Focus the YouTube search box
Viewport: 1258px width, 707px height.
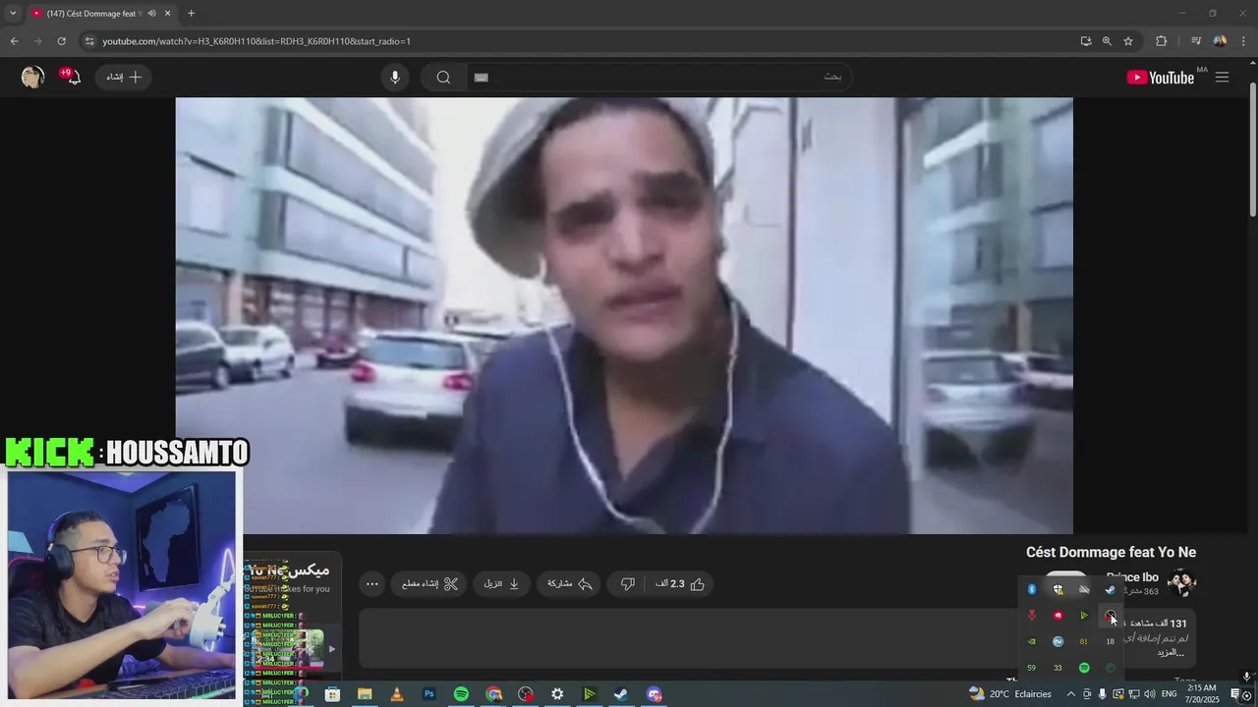pyautogui.click(x=658, y=77)
